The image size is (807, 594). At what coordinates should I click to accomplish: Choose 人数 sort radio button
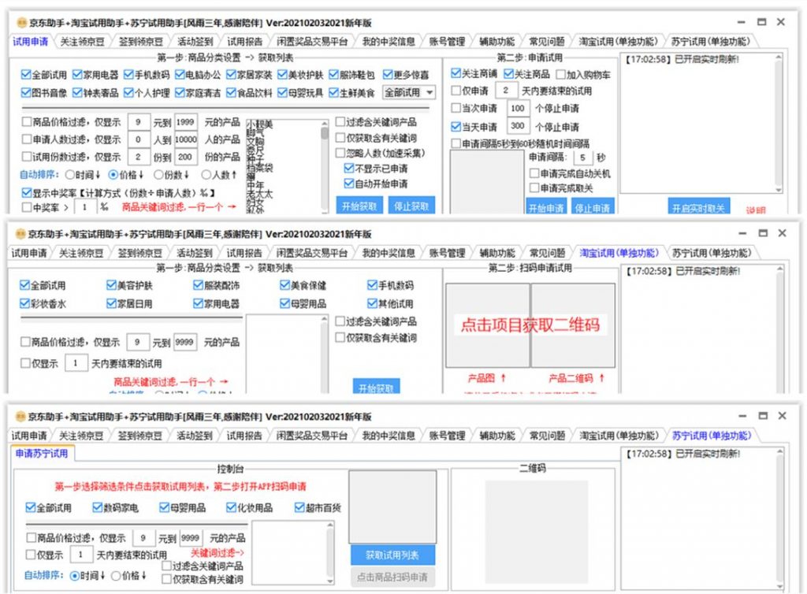[x=206, y=175]
